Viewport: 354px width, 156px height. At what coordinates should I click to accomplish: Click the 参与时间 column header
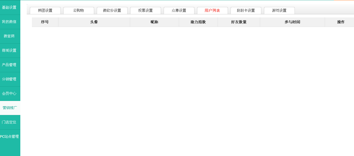pos(292,22)
